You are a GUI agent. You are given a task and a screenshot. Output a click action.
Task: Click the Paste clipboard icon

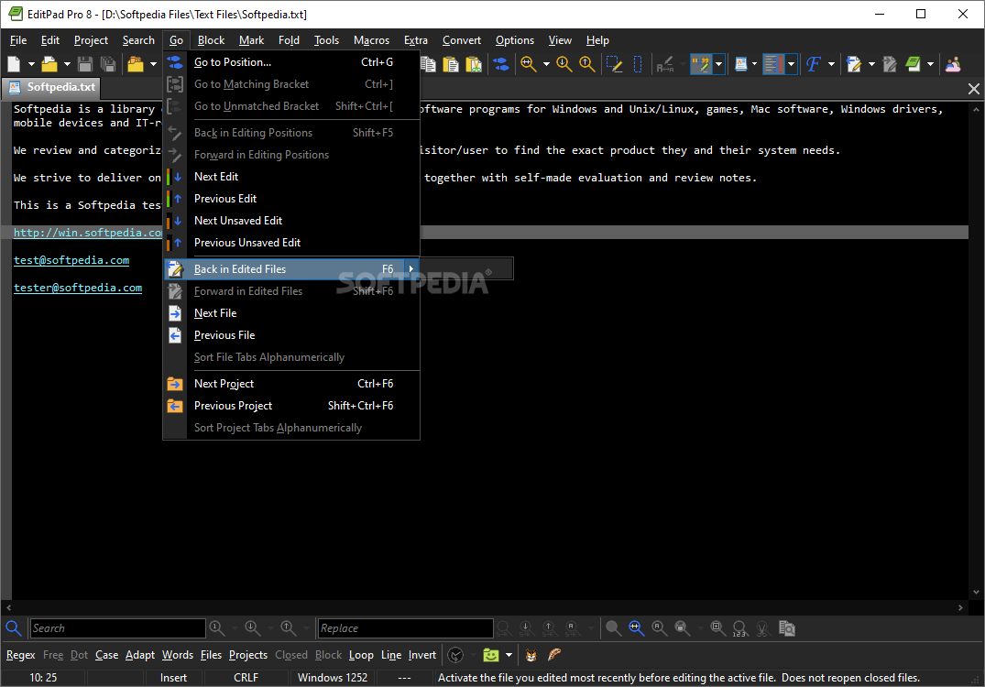[x=451, y=64]
